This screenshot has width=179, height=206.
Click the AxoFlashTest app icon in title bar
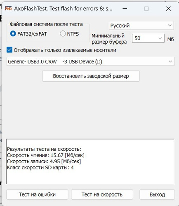[8, 8]
